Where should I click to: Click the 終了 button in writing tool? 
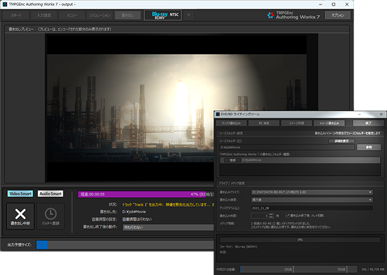[368, 123]
